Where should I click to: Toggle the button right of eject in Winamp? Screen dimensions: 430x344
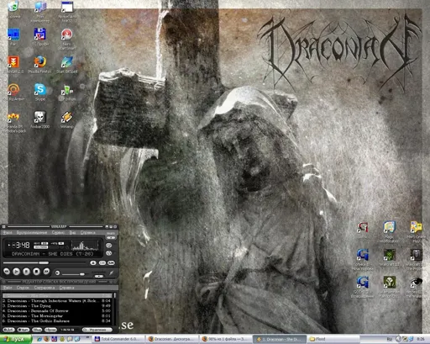[x=102, y=262]
